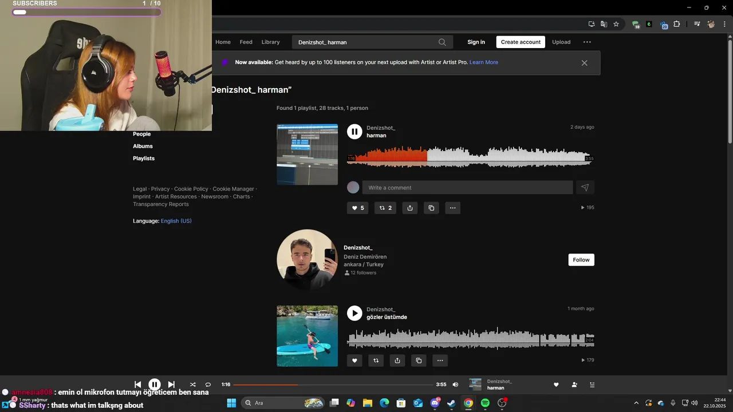The image size is (733, 412).
Task: Like the now playing harman track
Action: (x=556, y=385)
